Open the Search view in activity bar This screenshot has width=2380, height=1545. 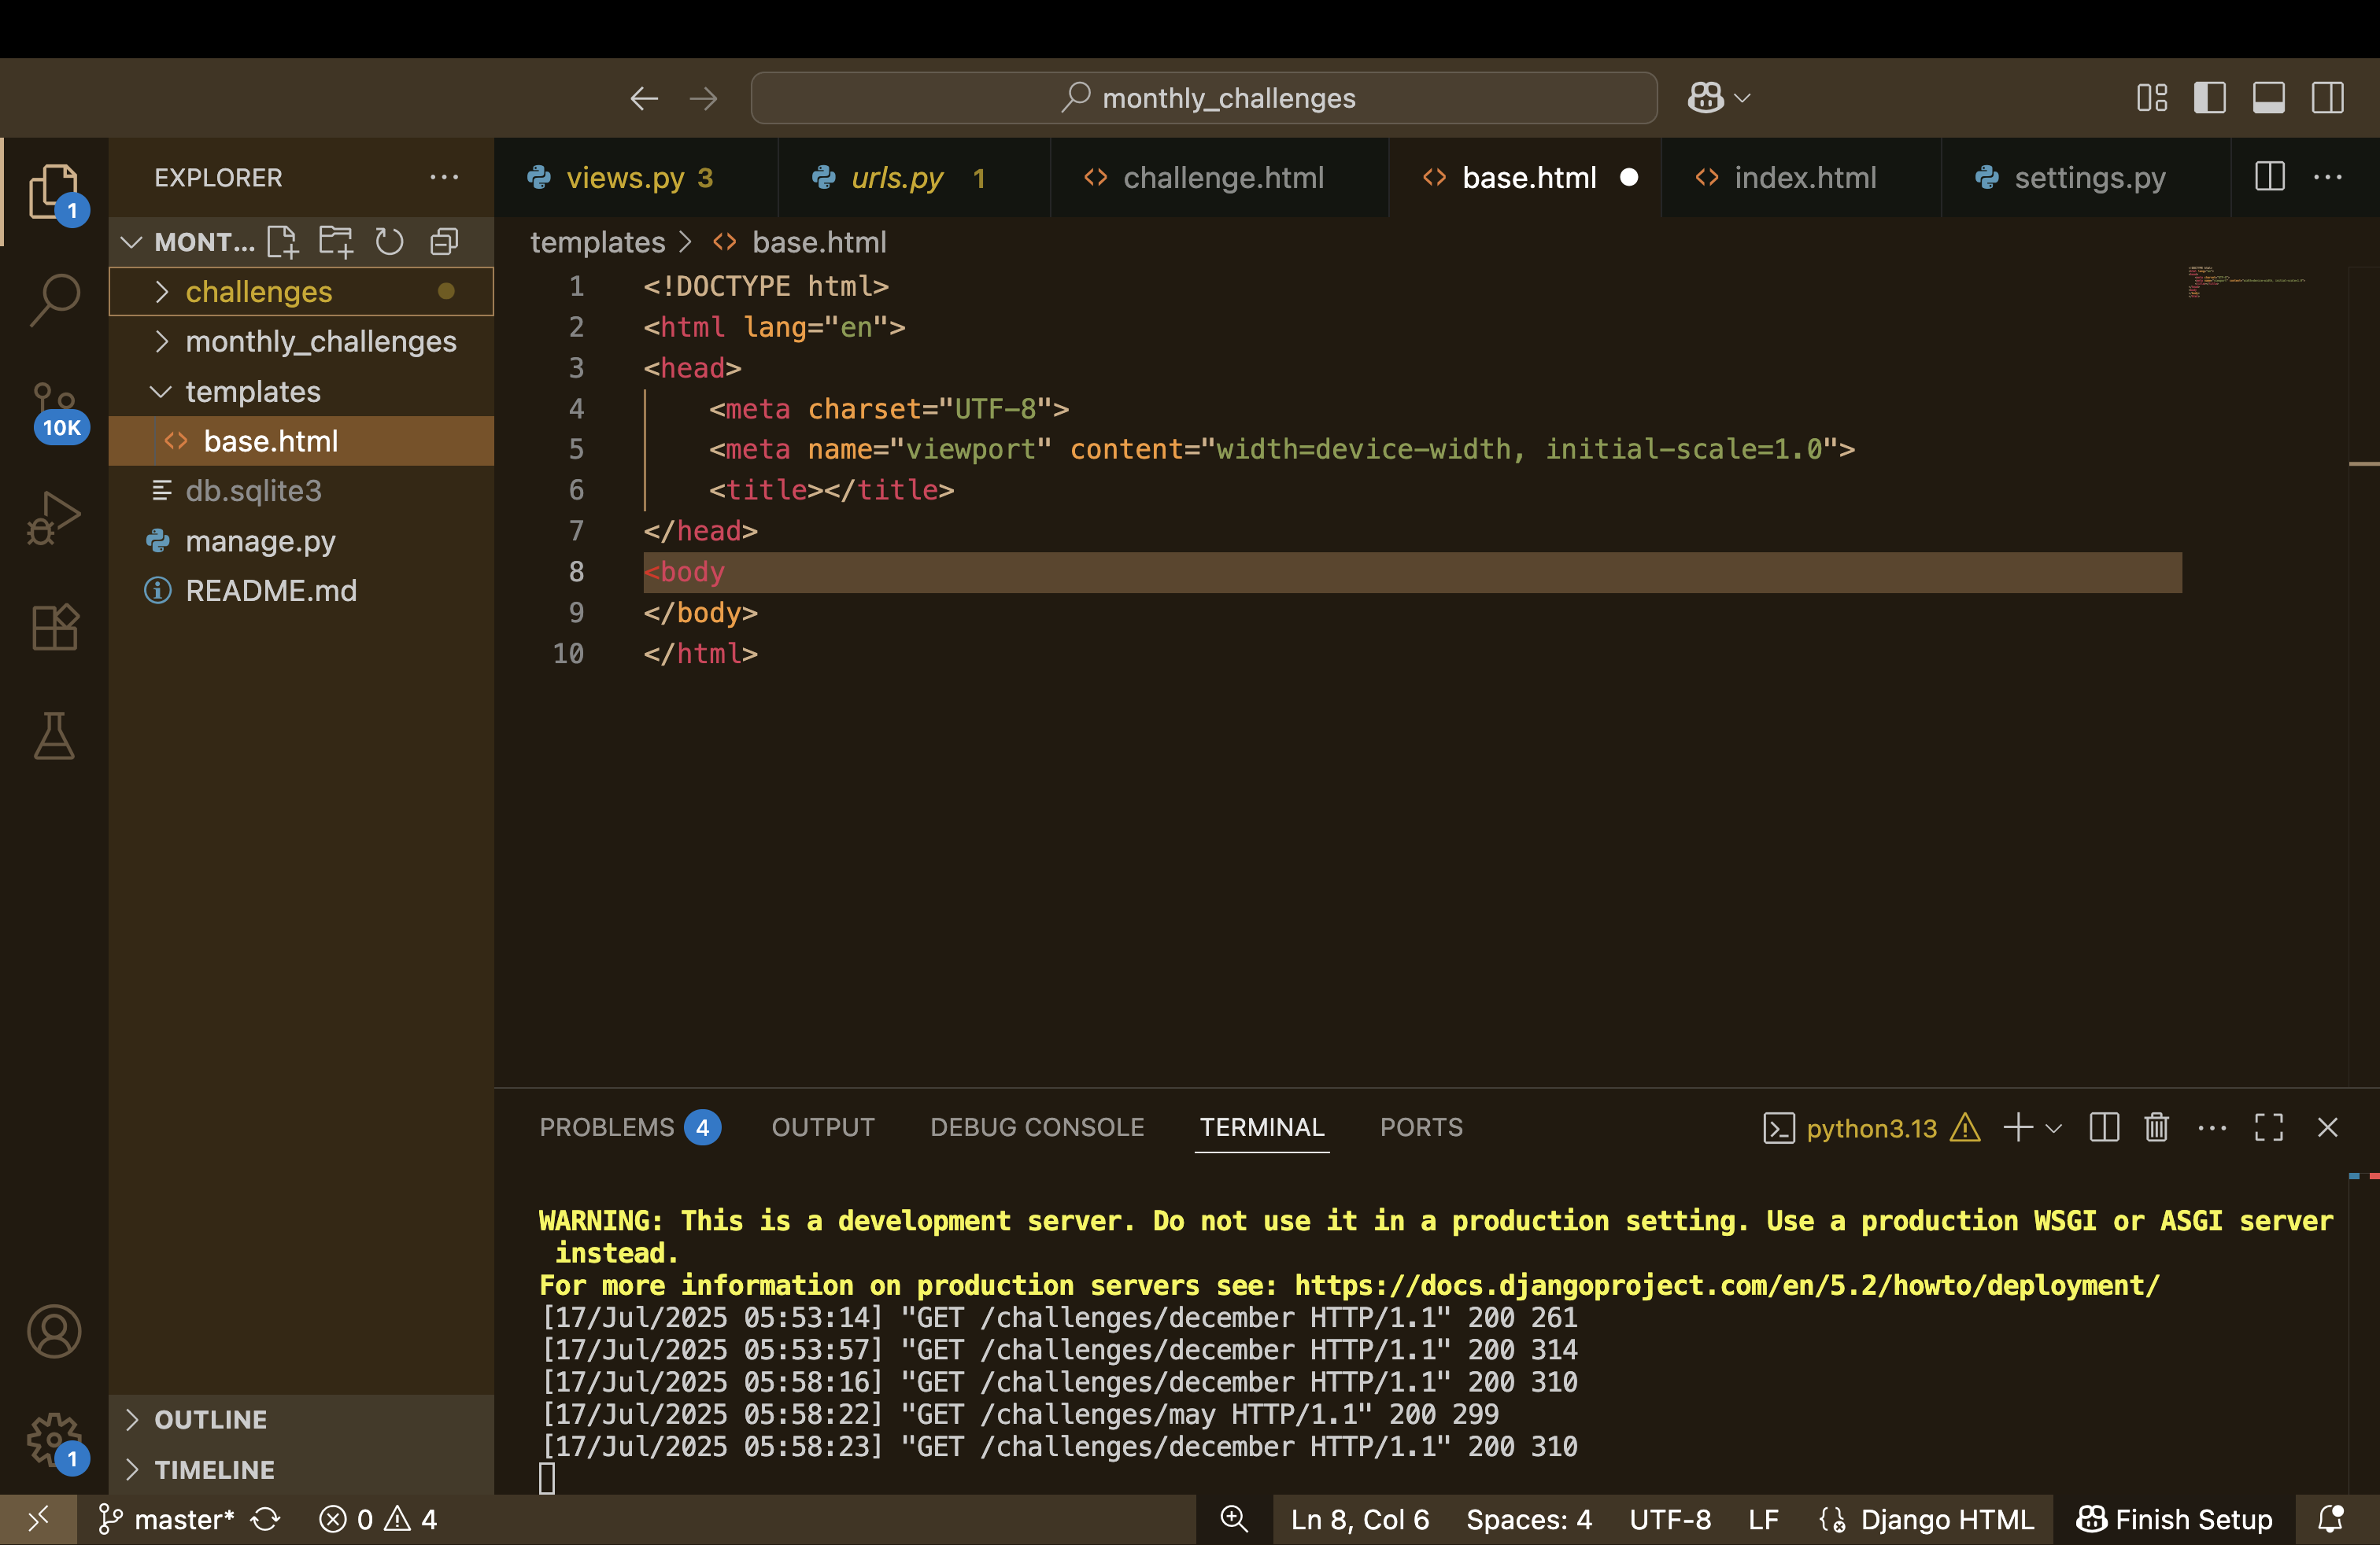point(54,299)
